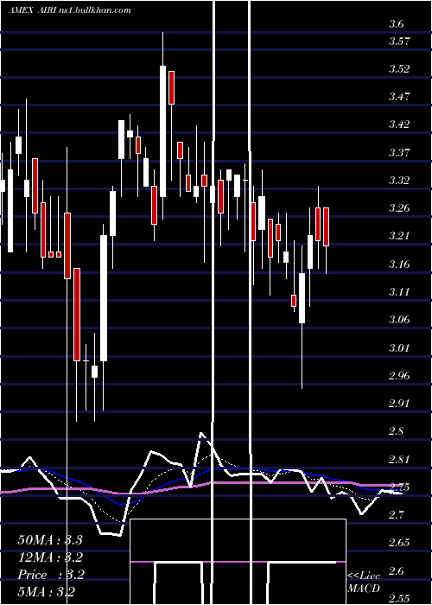Image resolution: width=432 pixels, height=605 pixels.
Task: Click the 2.65 price axis label
Action: (x=399, y=543)
